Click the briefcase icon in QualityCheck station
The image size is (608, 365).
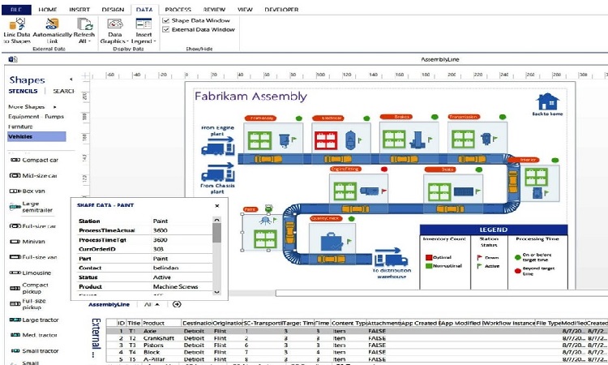click(332, 241)
